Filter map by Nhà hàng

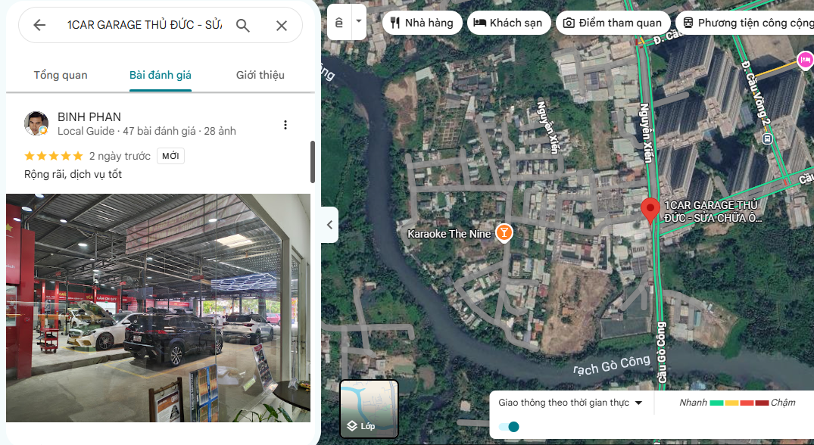[x=422, y=23]
